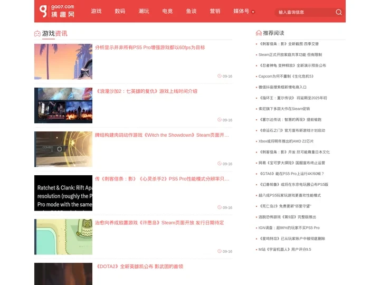Open 索尼旗下多款大作在Steam促销 link
Viewport: 380px width, 285px height.
pos(284,109)
